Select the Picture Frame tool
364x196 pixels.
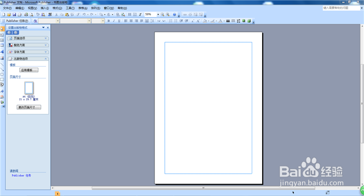pos(2,58)
